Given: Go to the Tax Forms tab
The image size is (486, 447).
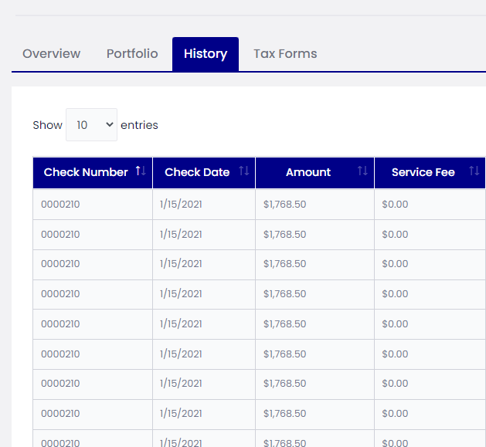Looking at the screenshot, I should (285, 54).
